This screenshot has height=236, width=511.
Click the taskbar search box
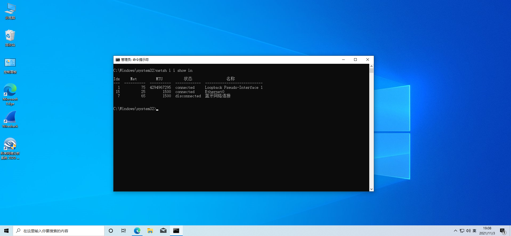tap(59, 231)
